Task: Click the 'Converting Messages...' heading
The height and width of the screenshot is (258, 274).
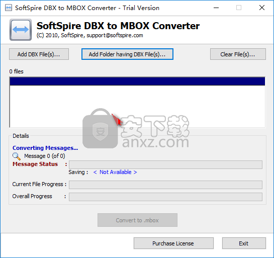Action: click(x=45, y=148)
